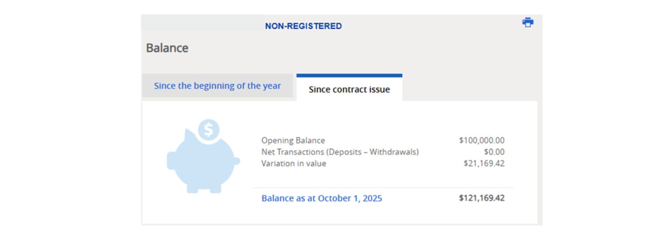The image size is (670, 246).
Task: Click the blank area left of NON-REGISTERED
Action: (x=203, y=23)
